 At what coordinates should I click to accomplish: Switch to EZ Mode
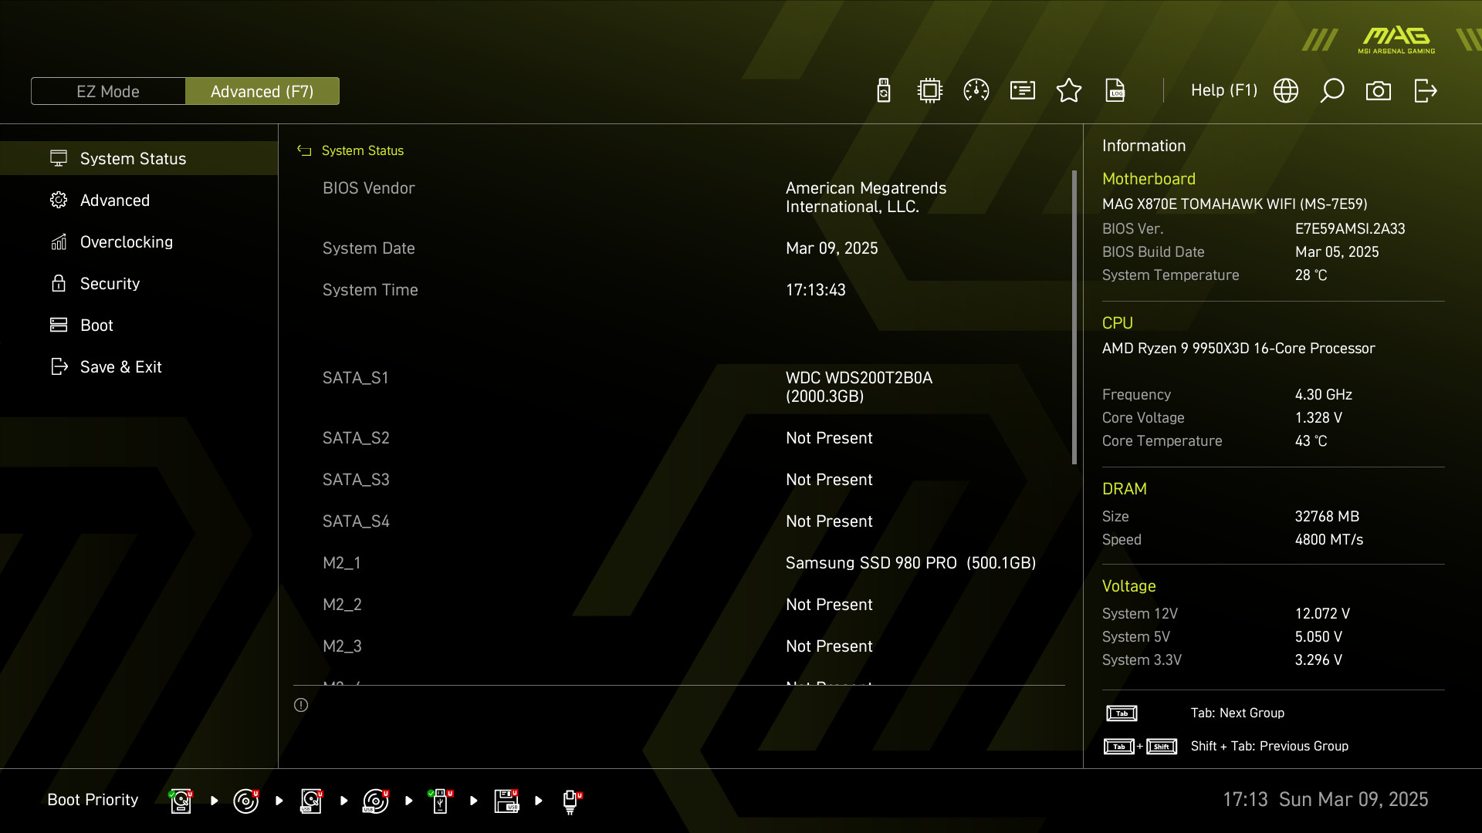[108, 91]
